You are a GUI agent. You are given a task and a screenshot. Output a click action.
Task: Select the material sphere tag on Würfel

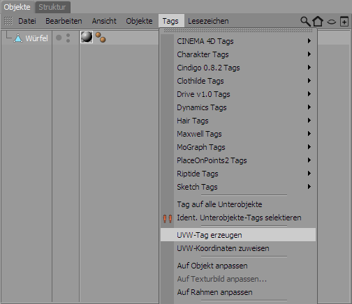87,37
